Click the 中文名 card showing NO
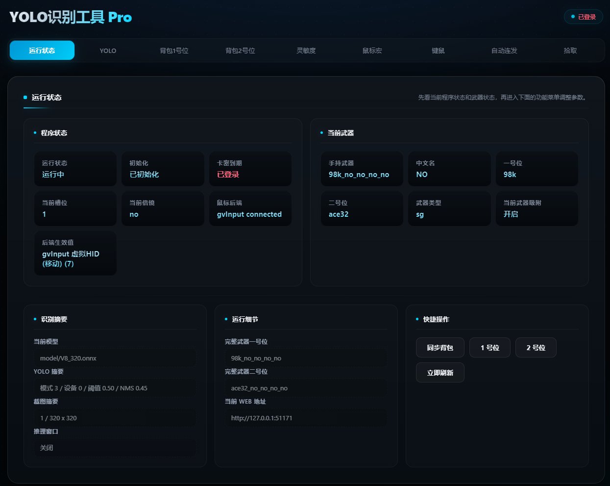Image resolution: width=610 pixels, height=486 pixels. coord(449,169)
